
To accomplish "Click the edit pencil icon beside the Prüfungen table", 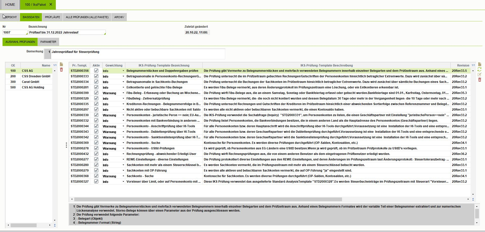I will click(x=480, y=75).
